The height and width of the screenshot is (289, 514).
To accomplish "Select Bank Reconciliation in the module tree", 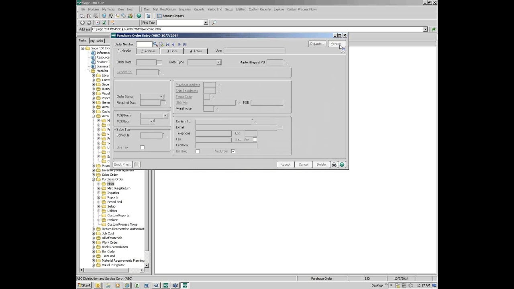I will pyautogui.click(x=115, y=247).
